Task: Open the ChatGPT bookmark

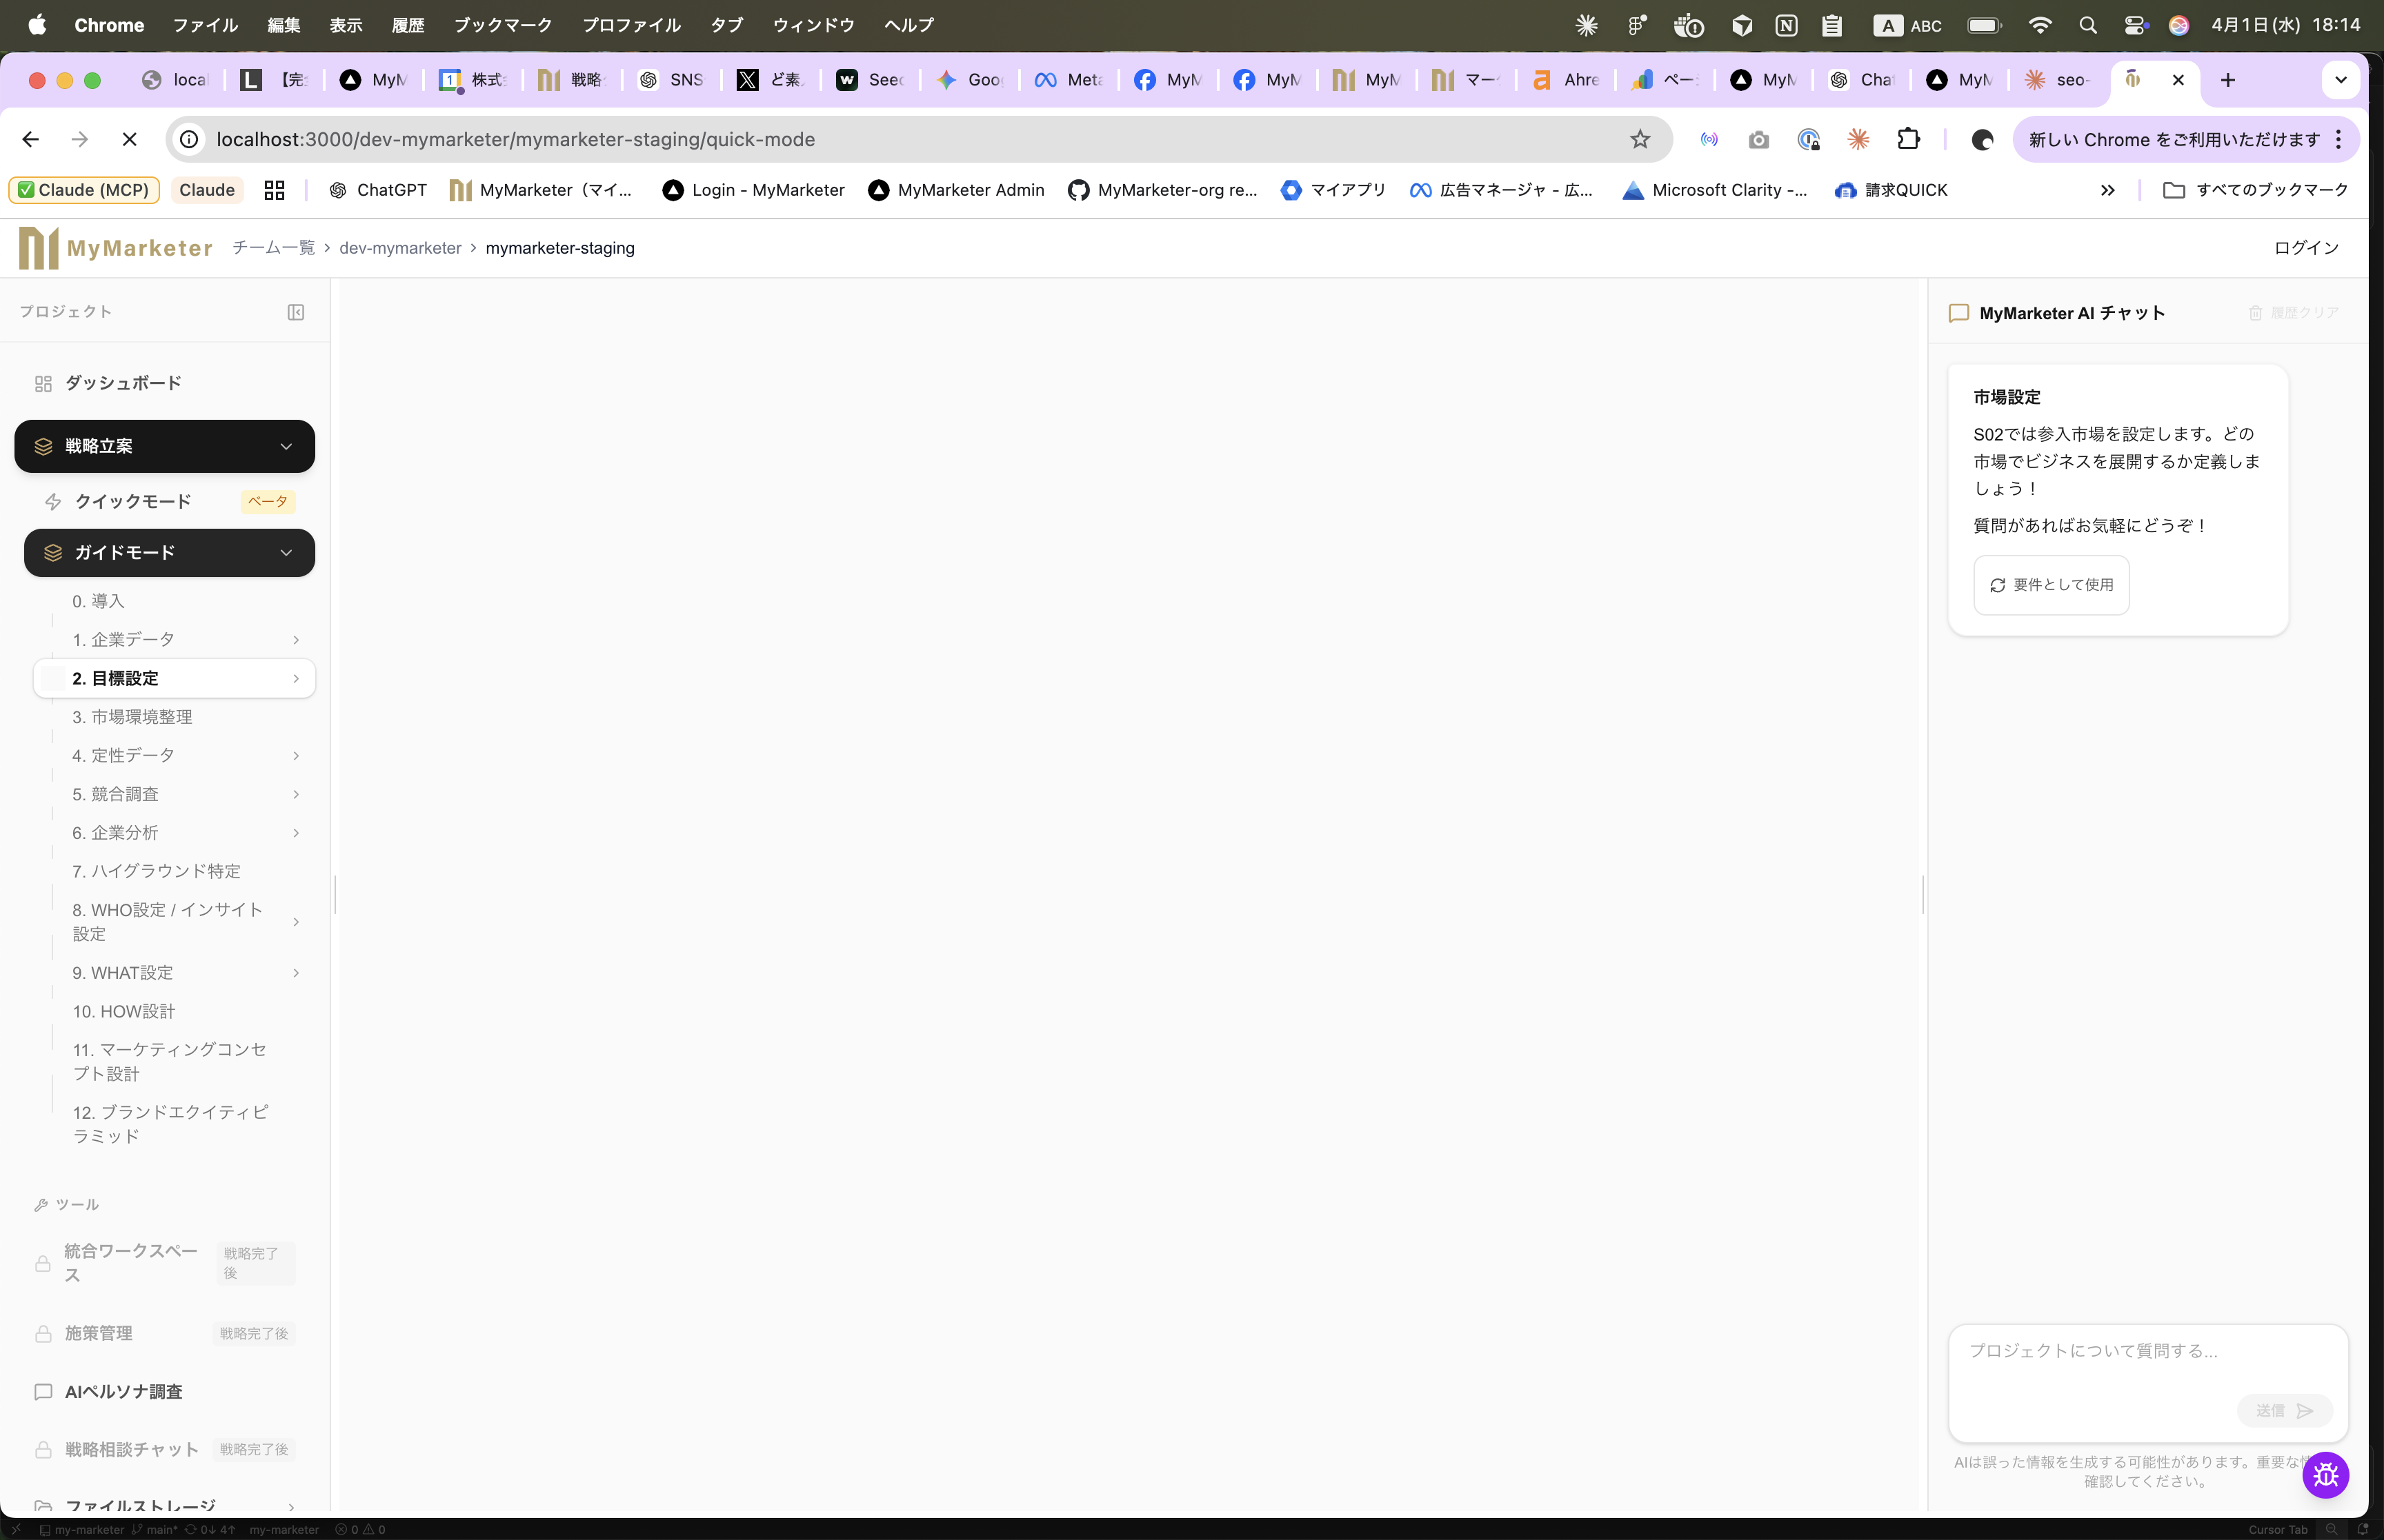Action: click(378, 190)
